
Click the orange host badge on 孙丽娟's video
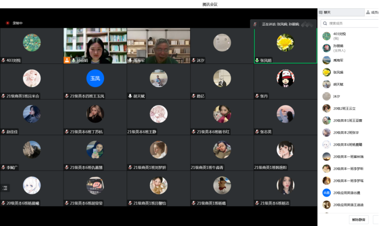67,60
